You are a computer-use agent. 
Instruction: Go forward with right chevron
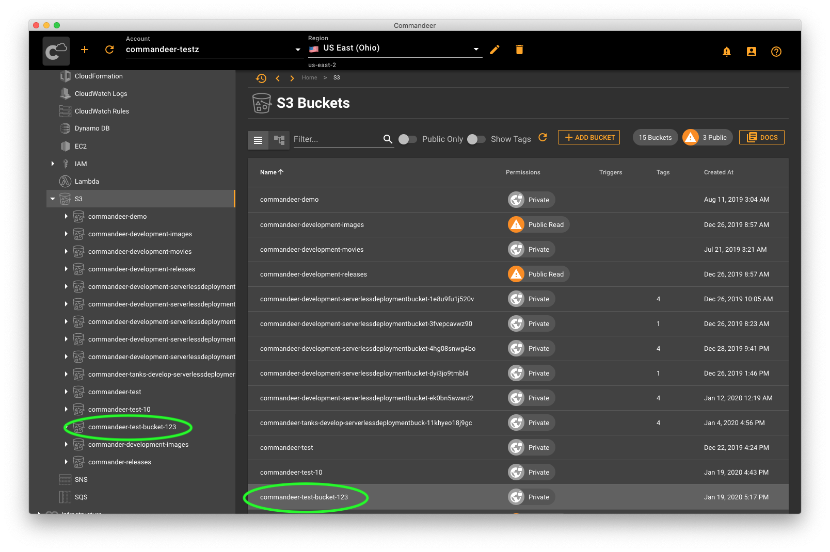click(x=292, y=78)
